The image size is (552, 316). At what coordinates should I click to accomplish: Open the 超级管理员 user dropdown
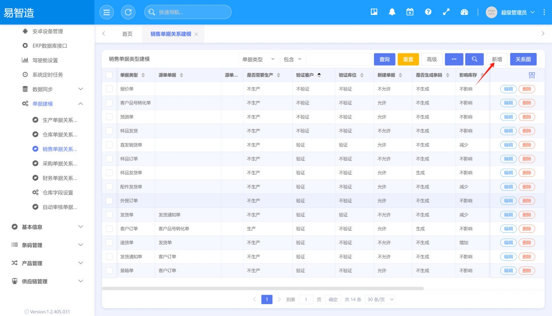click(x=518, y=12)
